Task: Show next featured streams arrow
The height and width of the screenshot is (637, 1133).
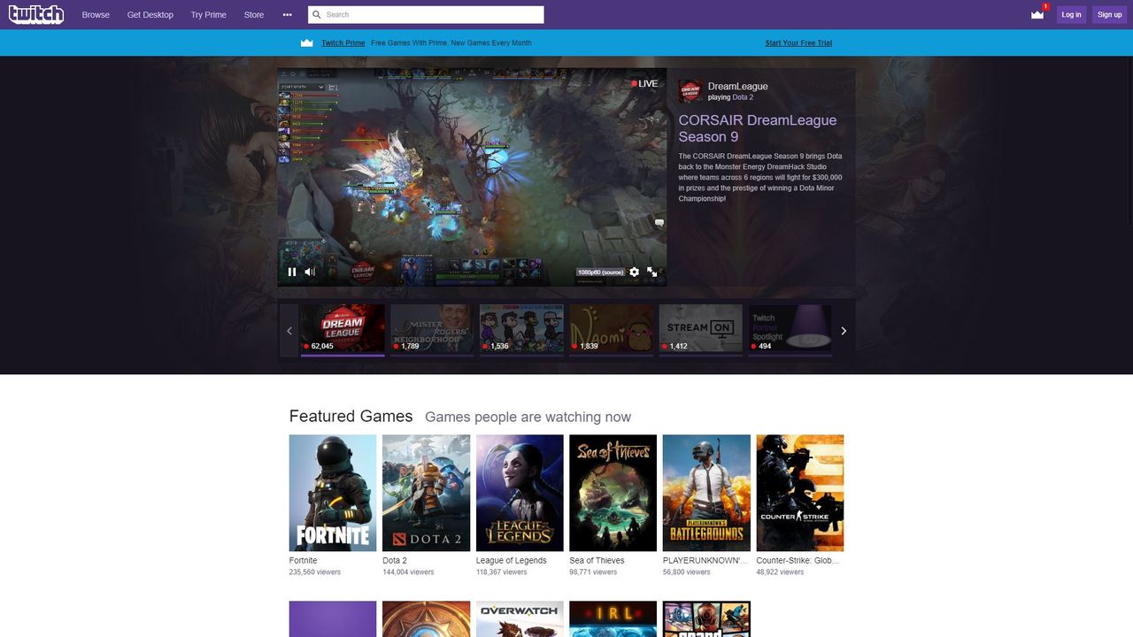Action: click(x=844, y=331)
